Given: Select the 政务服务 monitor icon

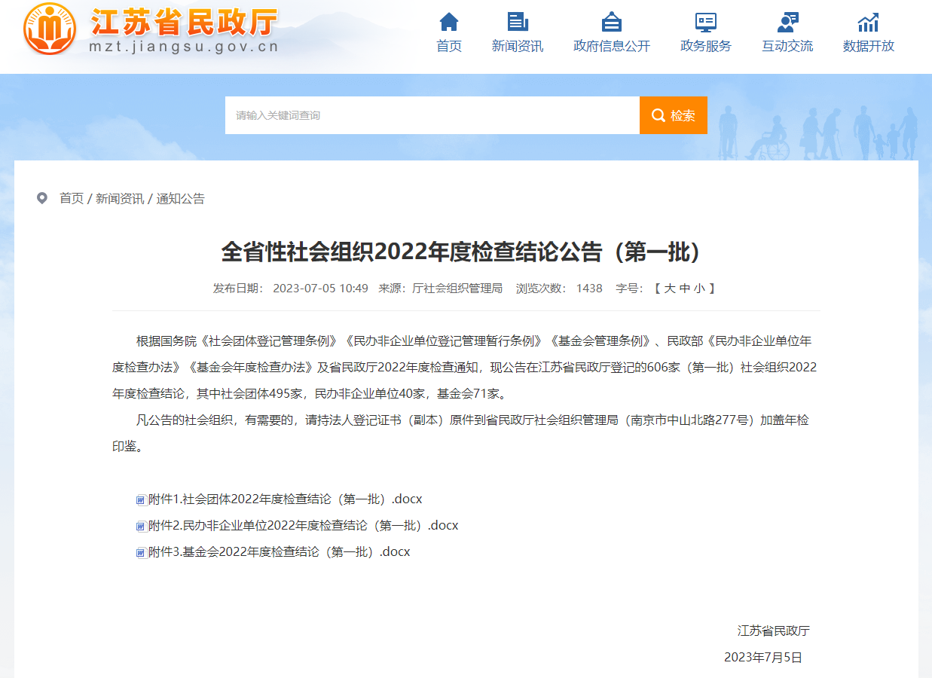Looking at the screenshot, I should pos(705,21).
